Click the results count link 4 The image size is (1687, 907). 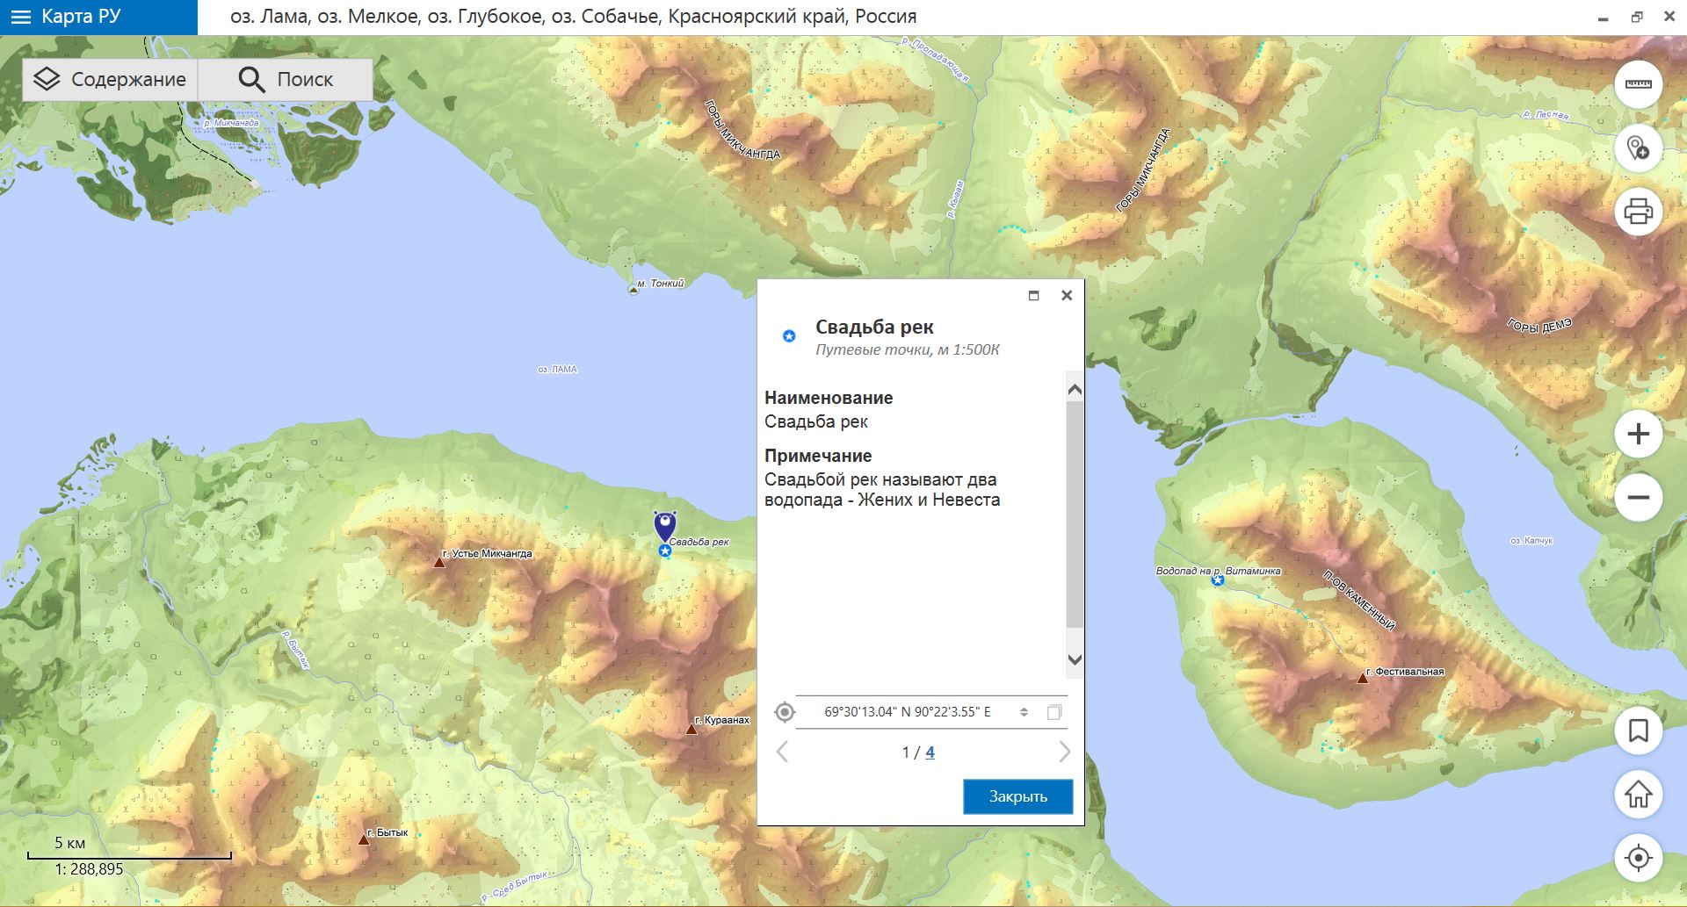pos(930,752)
